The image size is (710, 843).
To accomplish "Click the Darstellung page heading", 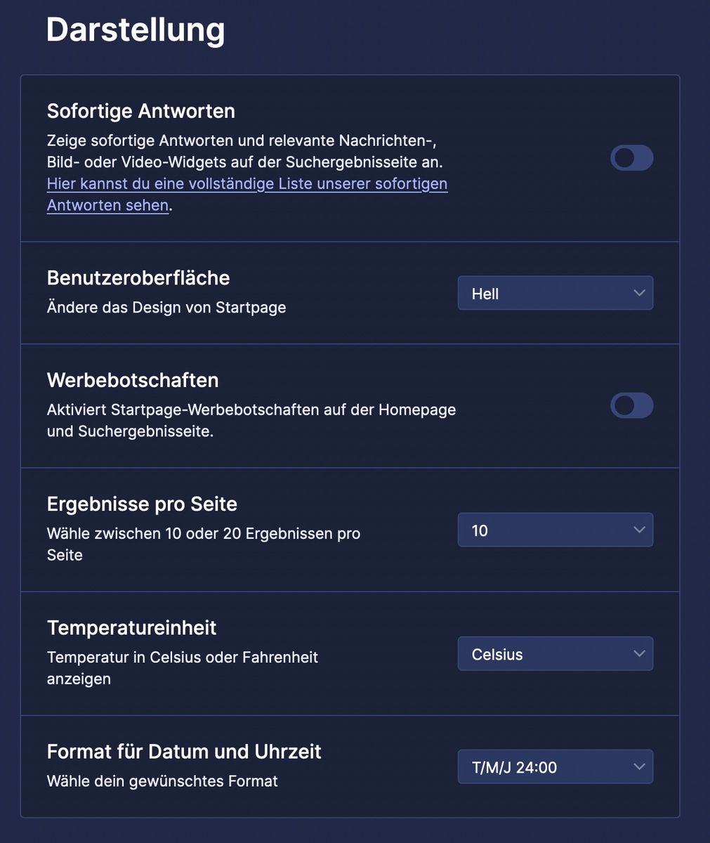I will 136,31.
